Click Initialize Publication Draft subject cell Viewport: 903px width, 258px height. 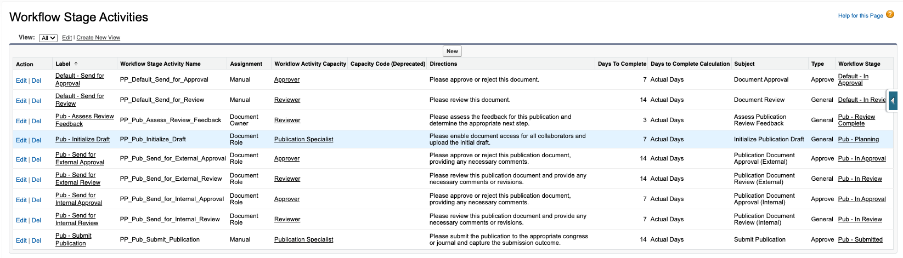click(x=769, y=139)
